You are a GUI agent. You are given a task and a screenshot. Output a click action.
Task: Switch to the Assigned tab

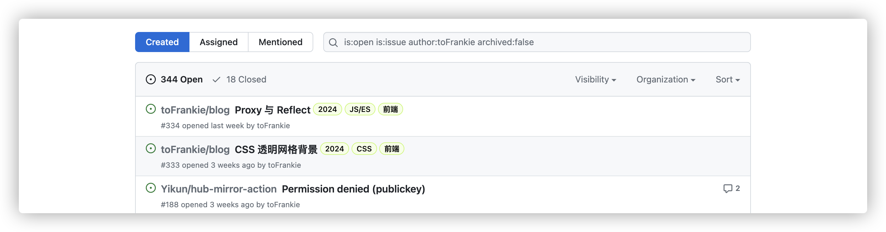click(x=218, y=42)
